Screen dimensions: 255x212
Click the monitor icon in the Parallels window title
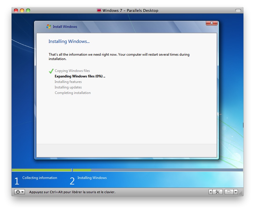[x=99, y=10]
